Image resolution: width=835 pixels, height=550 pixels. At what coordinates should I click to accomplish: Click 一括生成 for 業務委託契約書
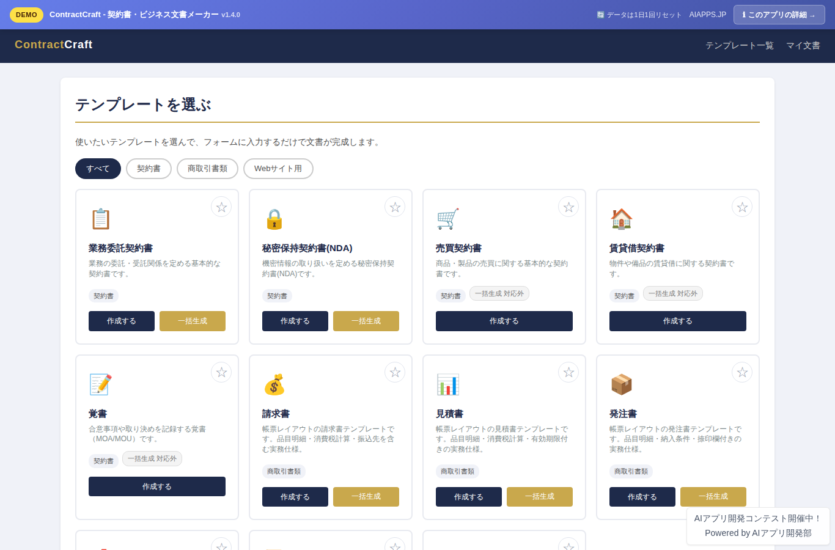(193, 321)
